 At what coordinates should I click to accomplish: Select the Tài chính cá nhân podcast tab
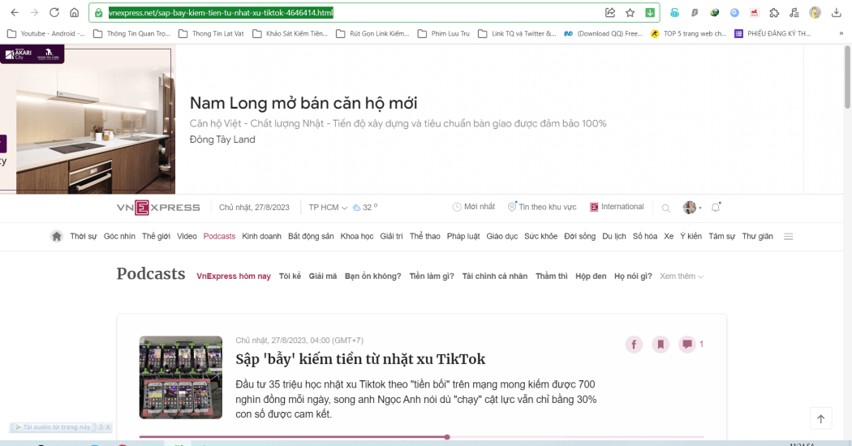[x=494, y=276]
